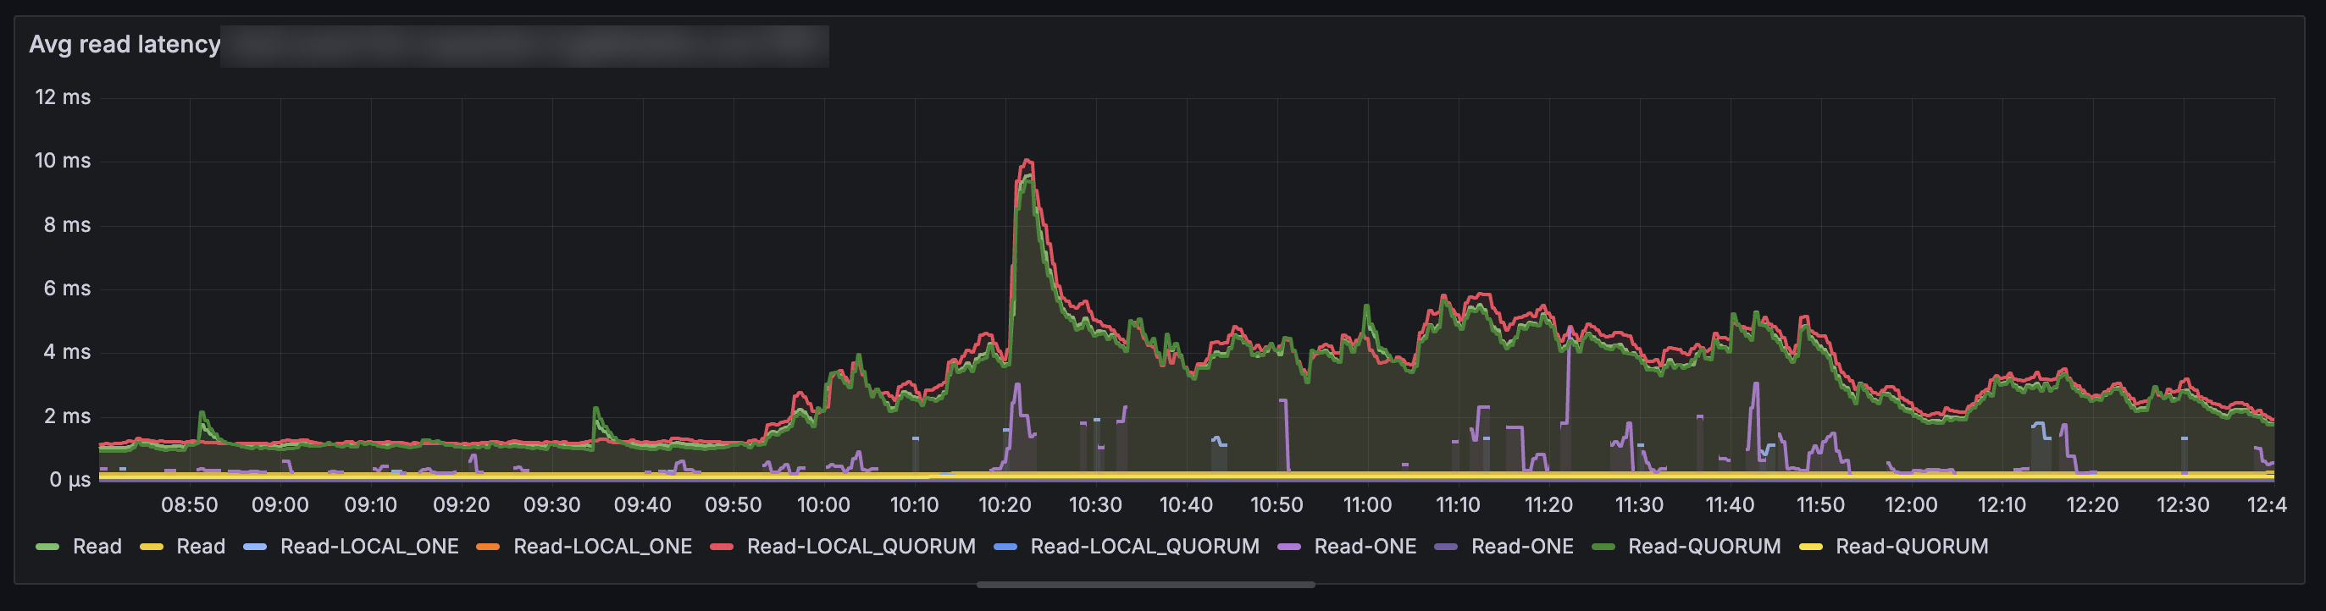Click the horizontal scrollbar below the legend
Screen dimensions: 2326x611
1145,585
